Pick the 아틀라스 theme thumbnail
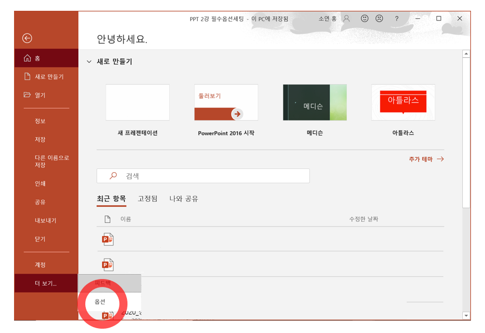Screen dimensions: 485x333 tap(403, 103)
